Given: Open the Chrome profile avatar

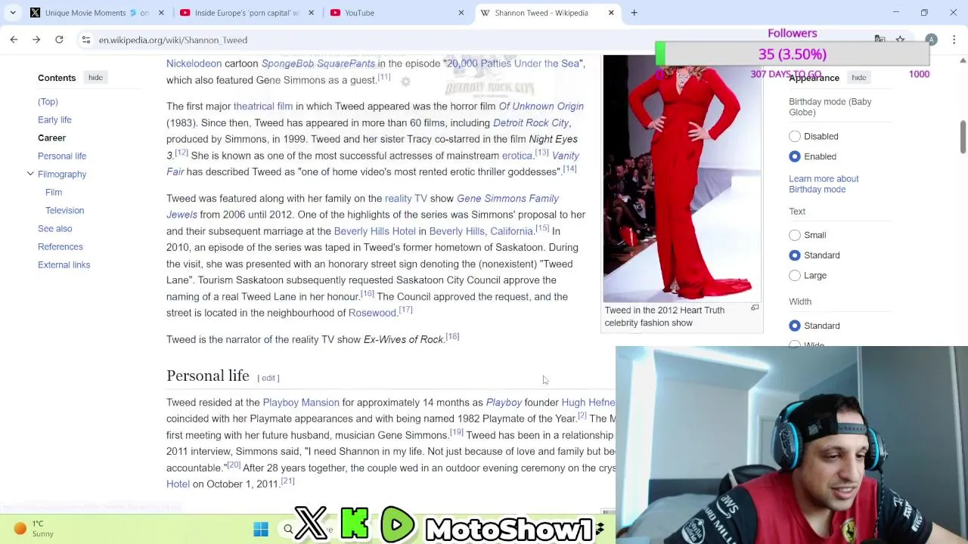Looking at the screenshot, I should pos(931,39).
